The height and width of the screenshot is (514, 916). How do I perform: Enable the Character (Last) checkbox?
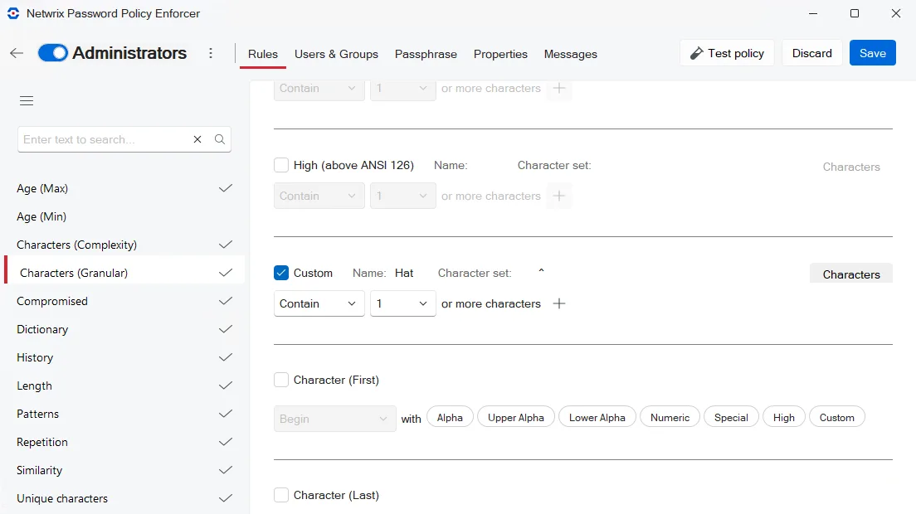[281, 495]
